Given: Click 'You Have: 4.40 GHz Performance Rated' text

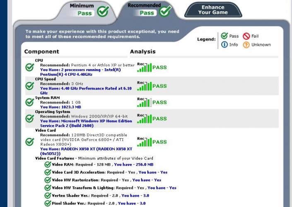Looking at the screenshot, I should (x=86, y=89).
